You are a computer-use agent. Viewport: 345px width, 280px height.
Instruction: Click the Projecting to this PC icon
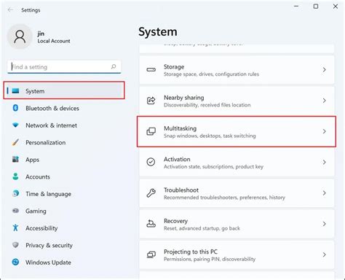(x=151, y=254)
